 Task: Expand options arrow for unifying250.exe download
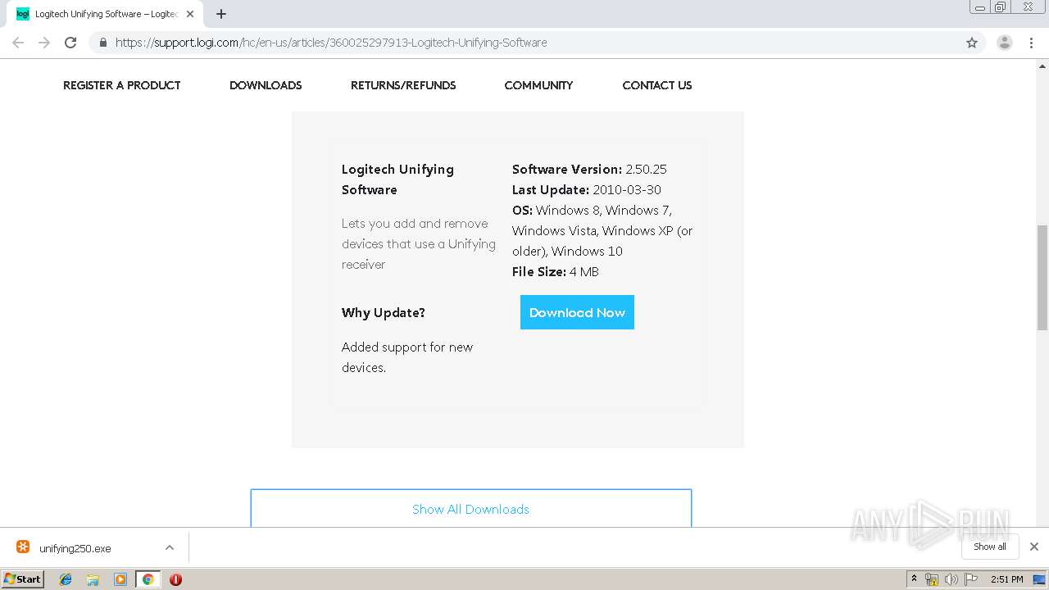coord(169,547)
